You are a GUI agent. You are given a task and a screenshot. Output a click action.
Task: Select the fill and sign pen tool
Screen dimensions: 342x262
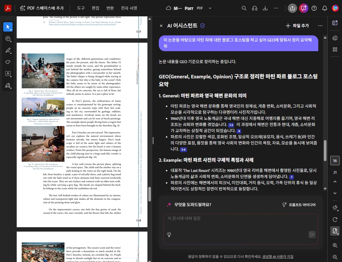[8, 85]
